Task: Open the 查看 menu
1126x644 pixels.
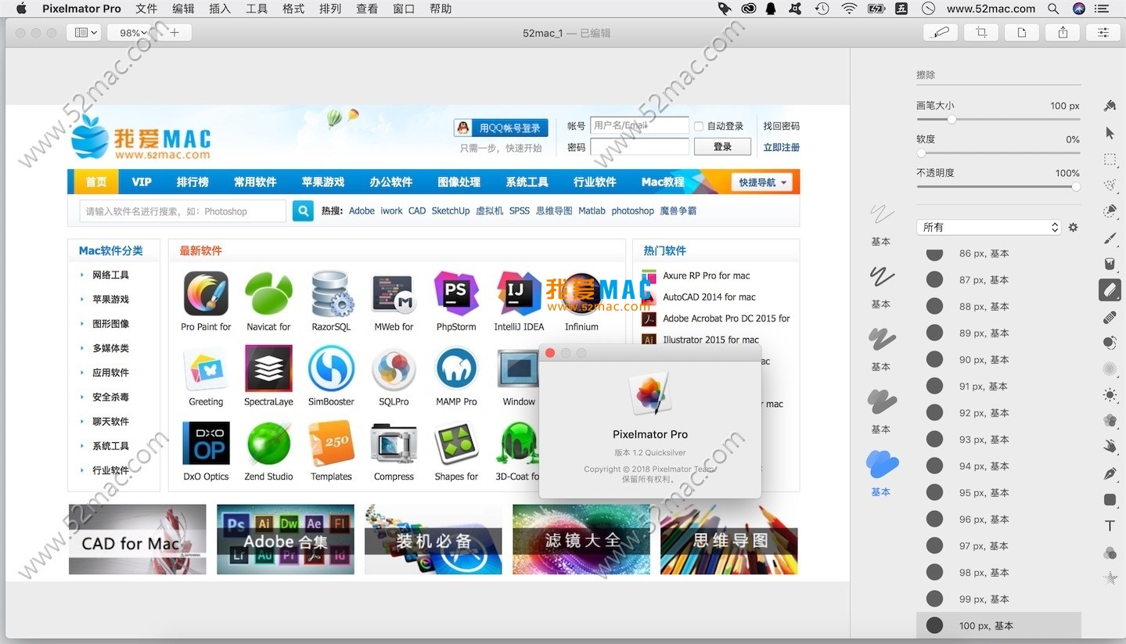Action: coord(367,9)
